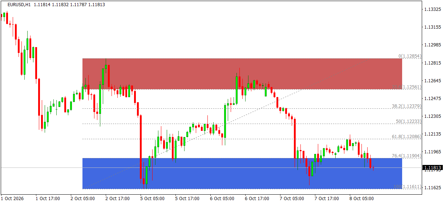The width and height of the screenshot is (445, 203).
Task: Click the 1.12135 price axis label
Action: pyautogui.click(x=432, y=134)
